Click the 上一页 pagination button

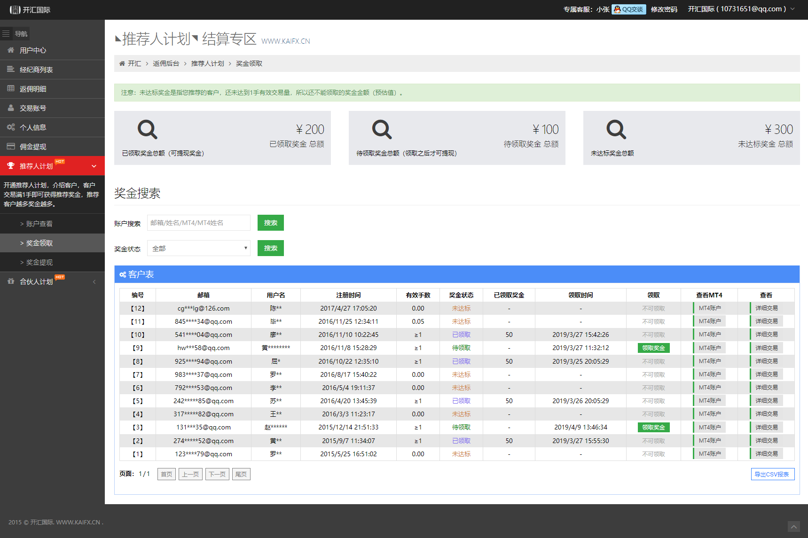(190, 474)
